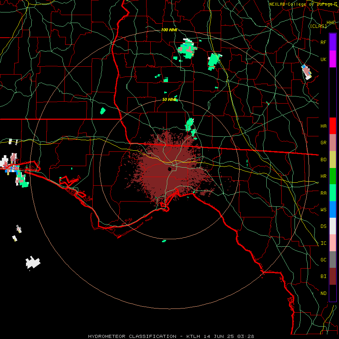Click the RF purple legend swatch
339x339 pixels.
[x=333, y=42]
